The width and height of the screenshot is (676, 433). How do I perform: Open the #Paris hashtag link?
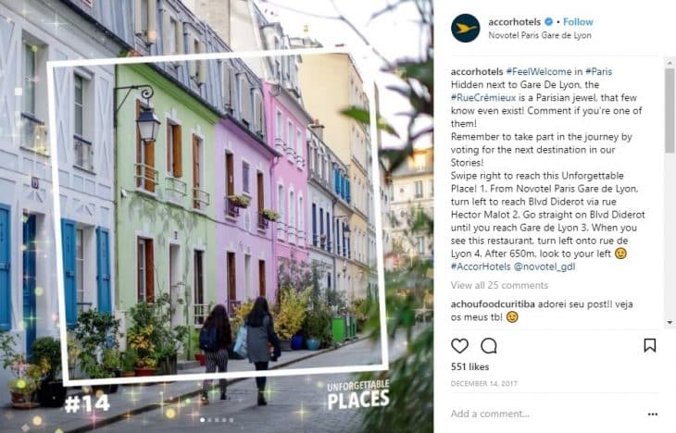coord(598,71)
